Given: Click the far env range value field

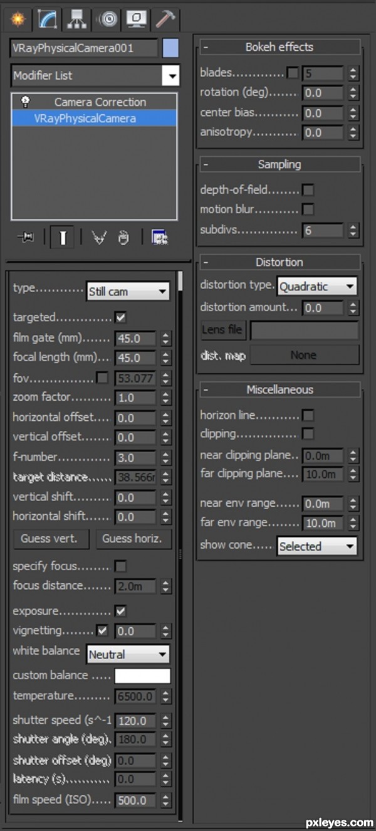Looking at the screenshot, I should tap(323, 523).
